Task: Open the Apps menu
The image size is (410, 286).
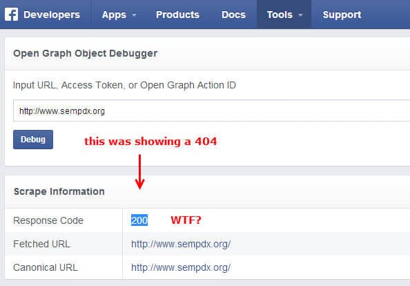Action: (114, 15)
